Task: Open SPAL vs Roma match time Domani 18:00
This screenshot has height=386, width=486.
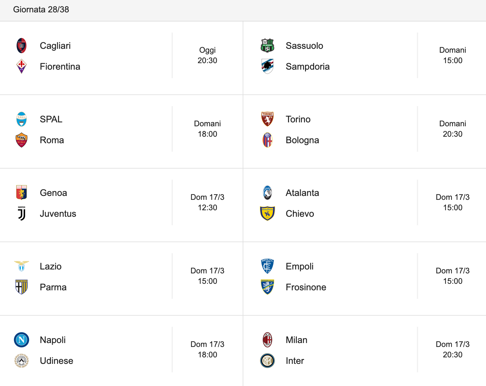Action: click(207, 129)
